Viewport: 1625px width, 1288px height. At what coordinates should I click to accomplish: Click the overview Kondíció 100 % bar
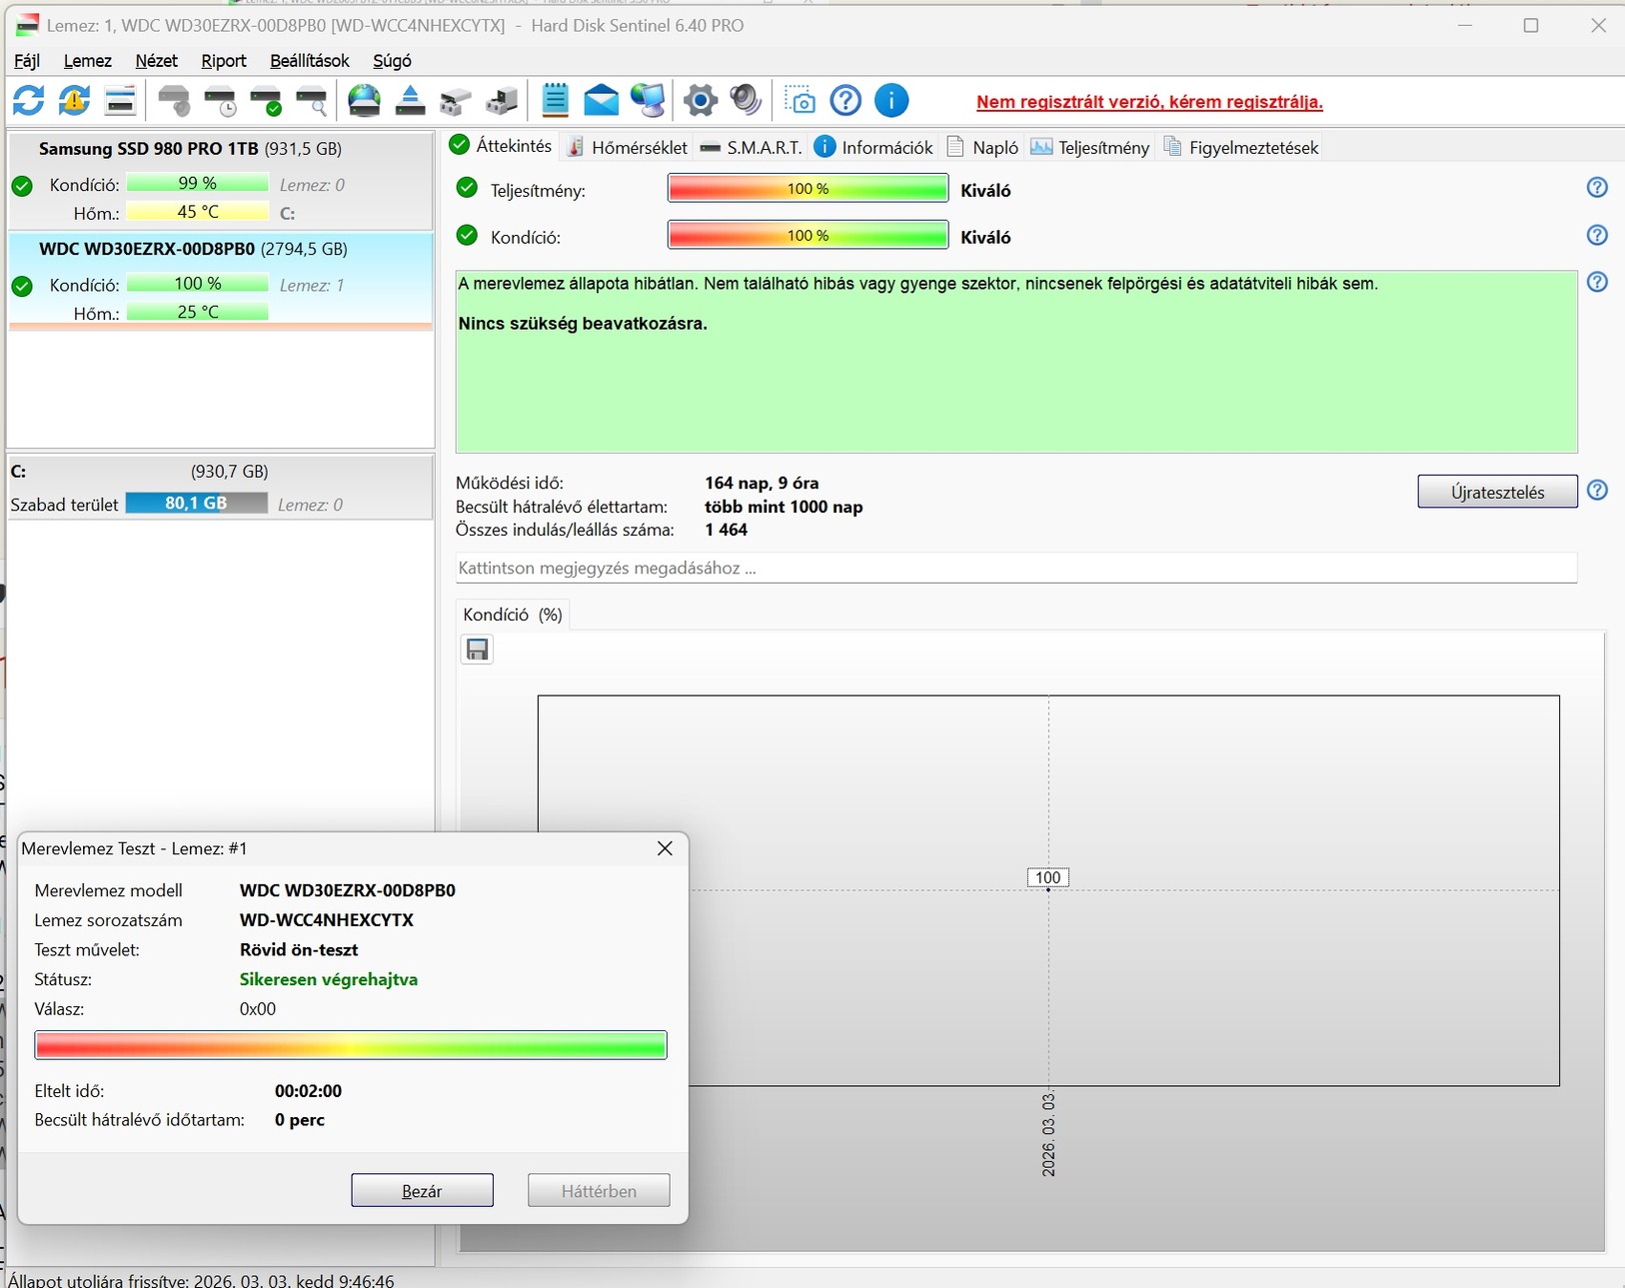pos(808,236)
